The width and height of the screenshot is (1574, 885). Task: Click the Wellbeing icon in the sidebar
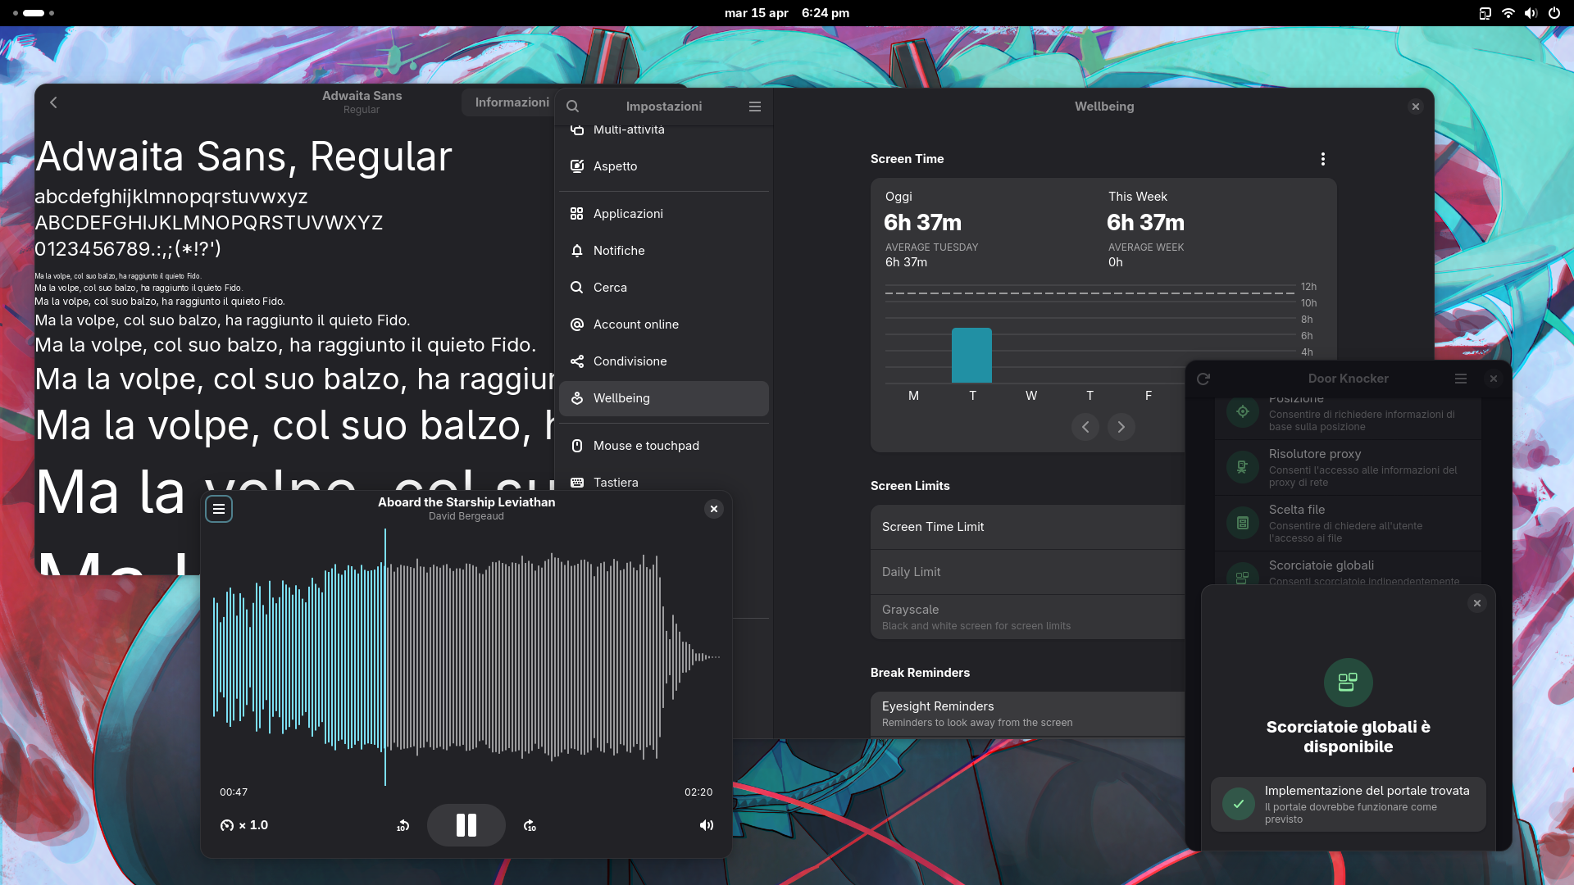pyautogui.click(x=577, y=398)
